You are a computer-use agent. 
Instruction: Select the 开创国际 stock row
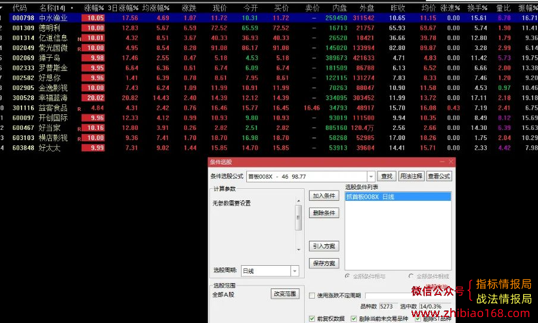tap(269, 118)
